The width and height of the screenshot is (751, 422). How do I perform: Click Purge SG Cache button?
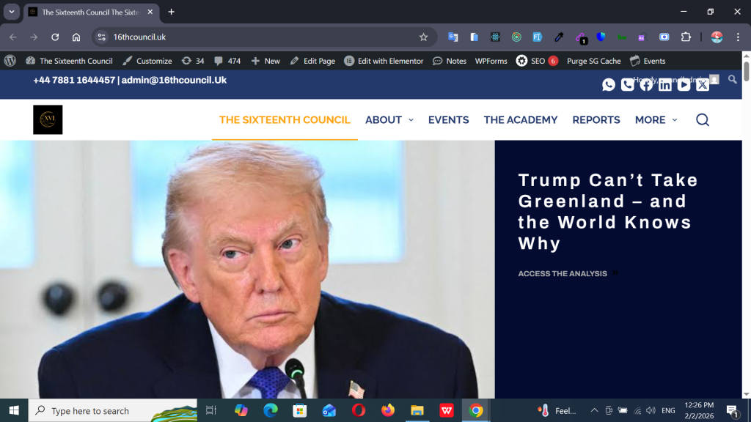pos(593,61)
